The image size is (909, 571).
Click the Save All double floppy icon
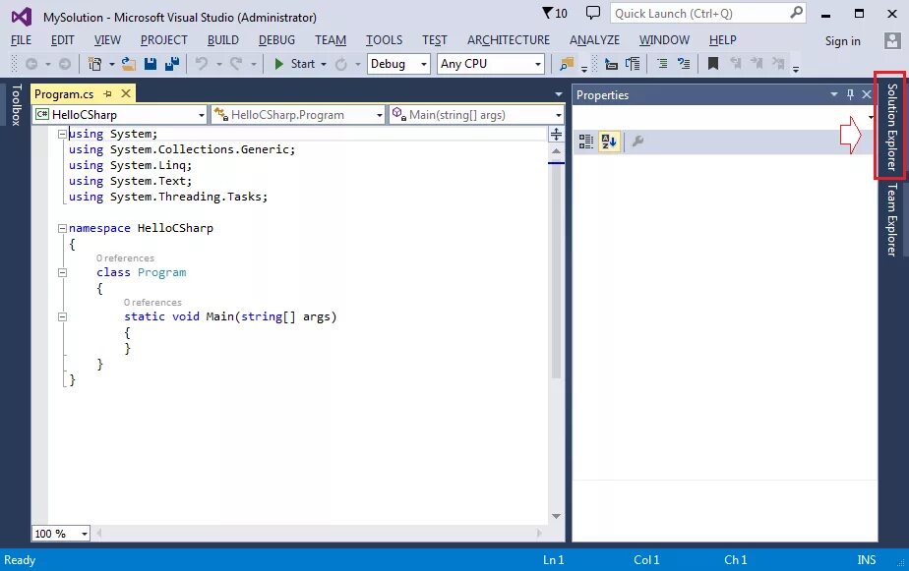pos(172,64)
